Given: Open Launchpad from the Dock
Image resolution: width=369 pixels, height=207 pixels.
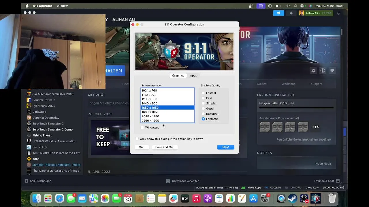Looking at the screenshot, I should [x=48, y=198].
